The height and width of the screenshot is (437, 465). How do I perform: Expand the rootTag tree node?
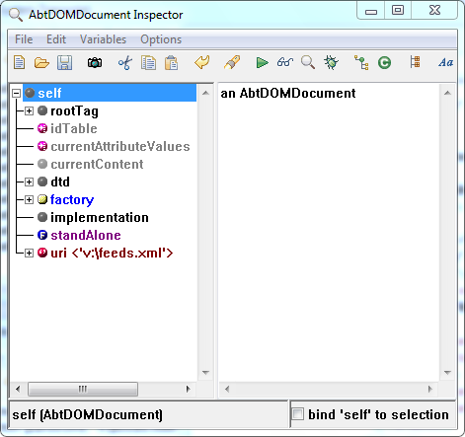point(29,110)
